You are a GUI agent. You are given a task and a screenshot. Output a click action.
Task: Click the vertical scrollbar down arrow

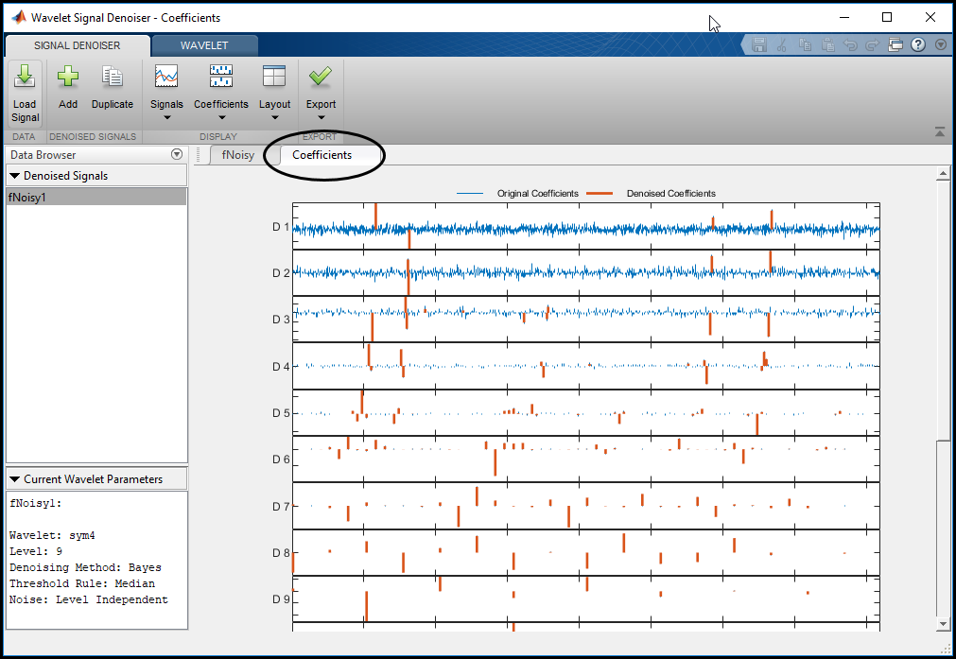(943, 624)
